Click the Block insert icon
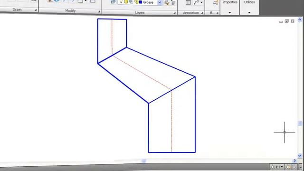This screenshot has height=171, width=304. coord(215,3)
